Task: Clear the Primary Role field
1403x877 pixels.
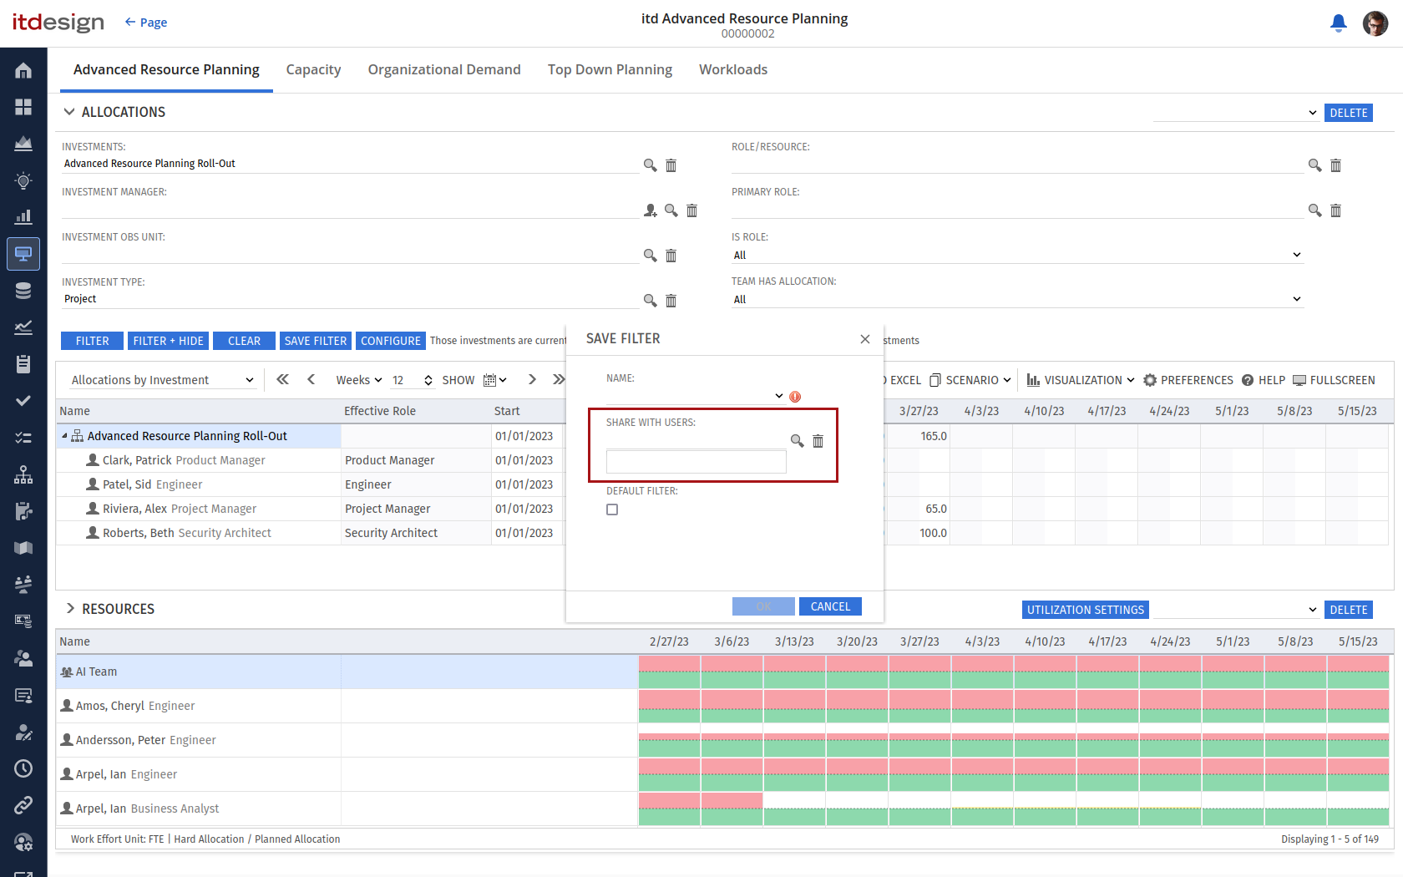Action: coord(1335,210)
